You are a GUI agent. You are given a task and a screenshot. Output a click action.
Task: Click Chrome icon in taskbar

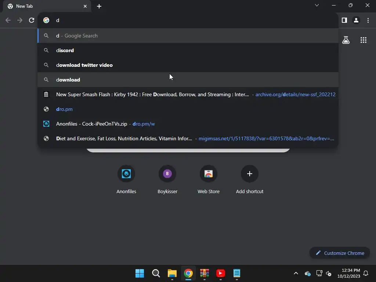click(188, 273)
